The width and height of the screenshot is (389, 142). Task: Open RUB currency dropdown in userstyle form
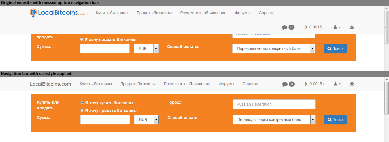tap(147, 120)
